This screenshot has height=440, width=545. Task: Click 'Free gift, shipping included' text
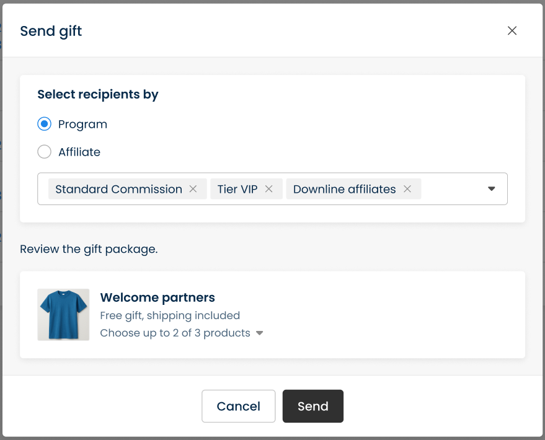170,316
